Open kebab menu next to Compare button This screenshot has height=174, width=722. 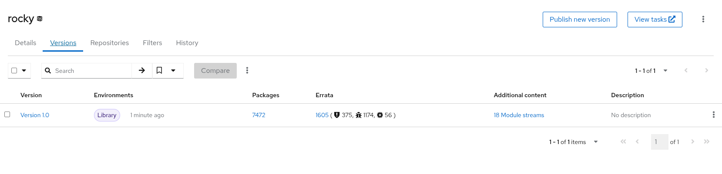247,70
